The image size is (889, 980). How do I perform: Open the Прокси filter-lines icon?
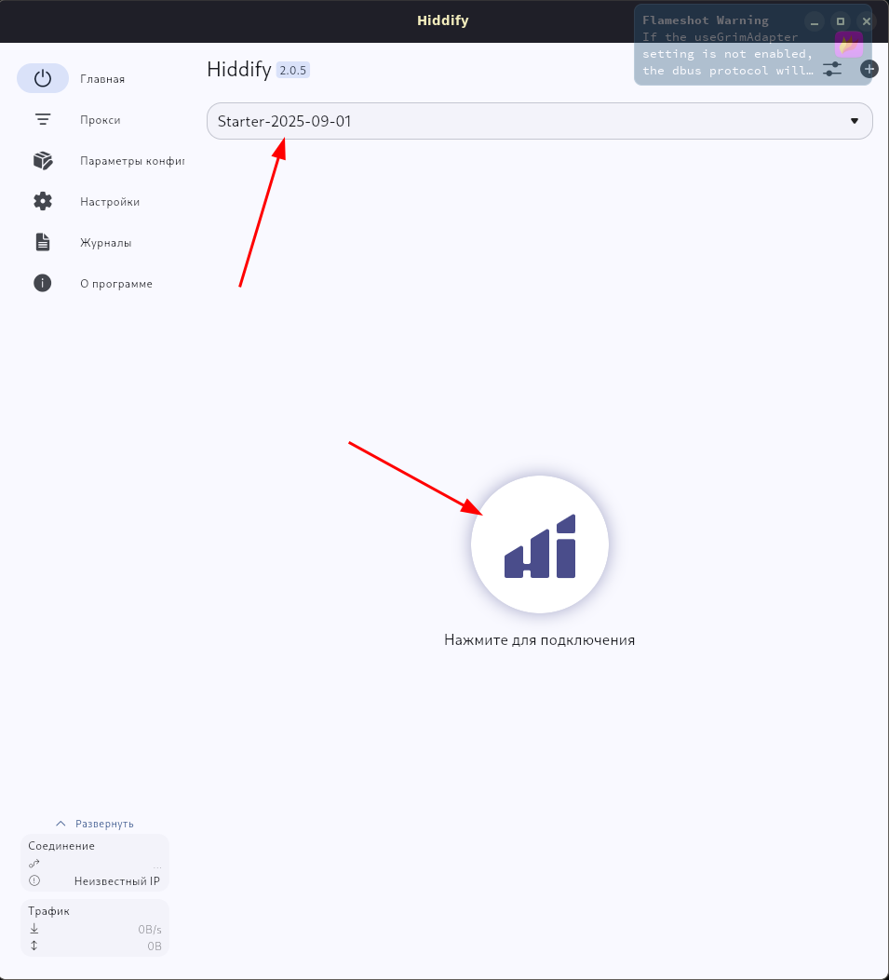pos(43,119)
